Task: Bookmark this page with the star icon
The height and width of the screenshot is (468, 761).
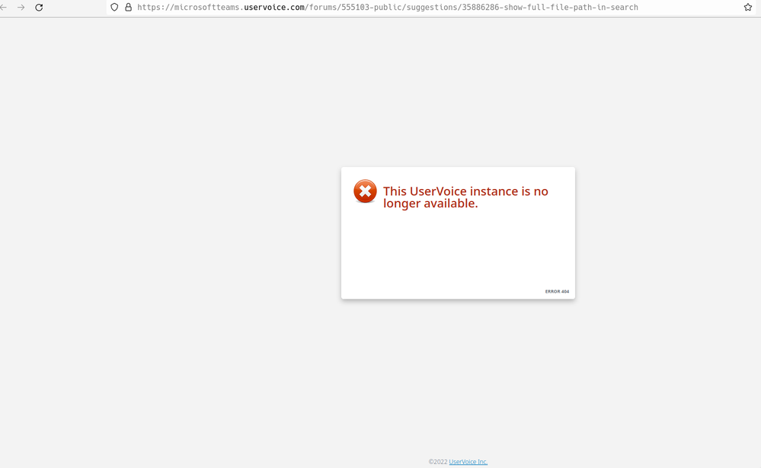Action: click(748, 8)
